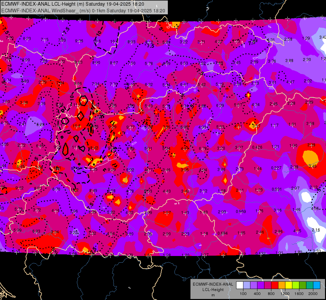This screenshot has width=326, height=300.
Task: Click the 400 legend tick label
Action: 257,294
